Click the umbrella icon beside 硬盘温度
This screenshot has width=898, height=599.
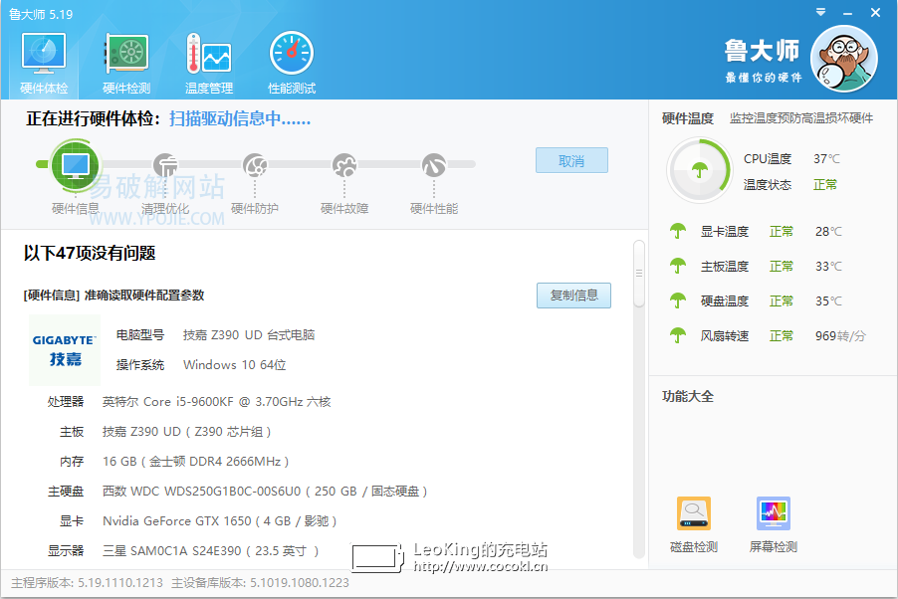(678, 300)
